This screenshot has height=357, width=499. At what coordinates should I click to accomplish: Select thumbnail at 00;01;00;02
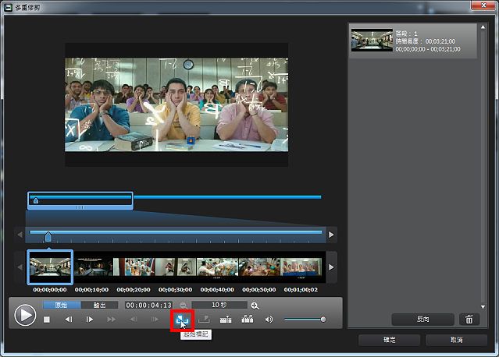pos(301,267)
